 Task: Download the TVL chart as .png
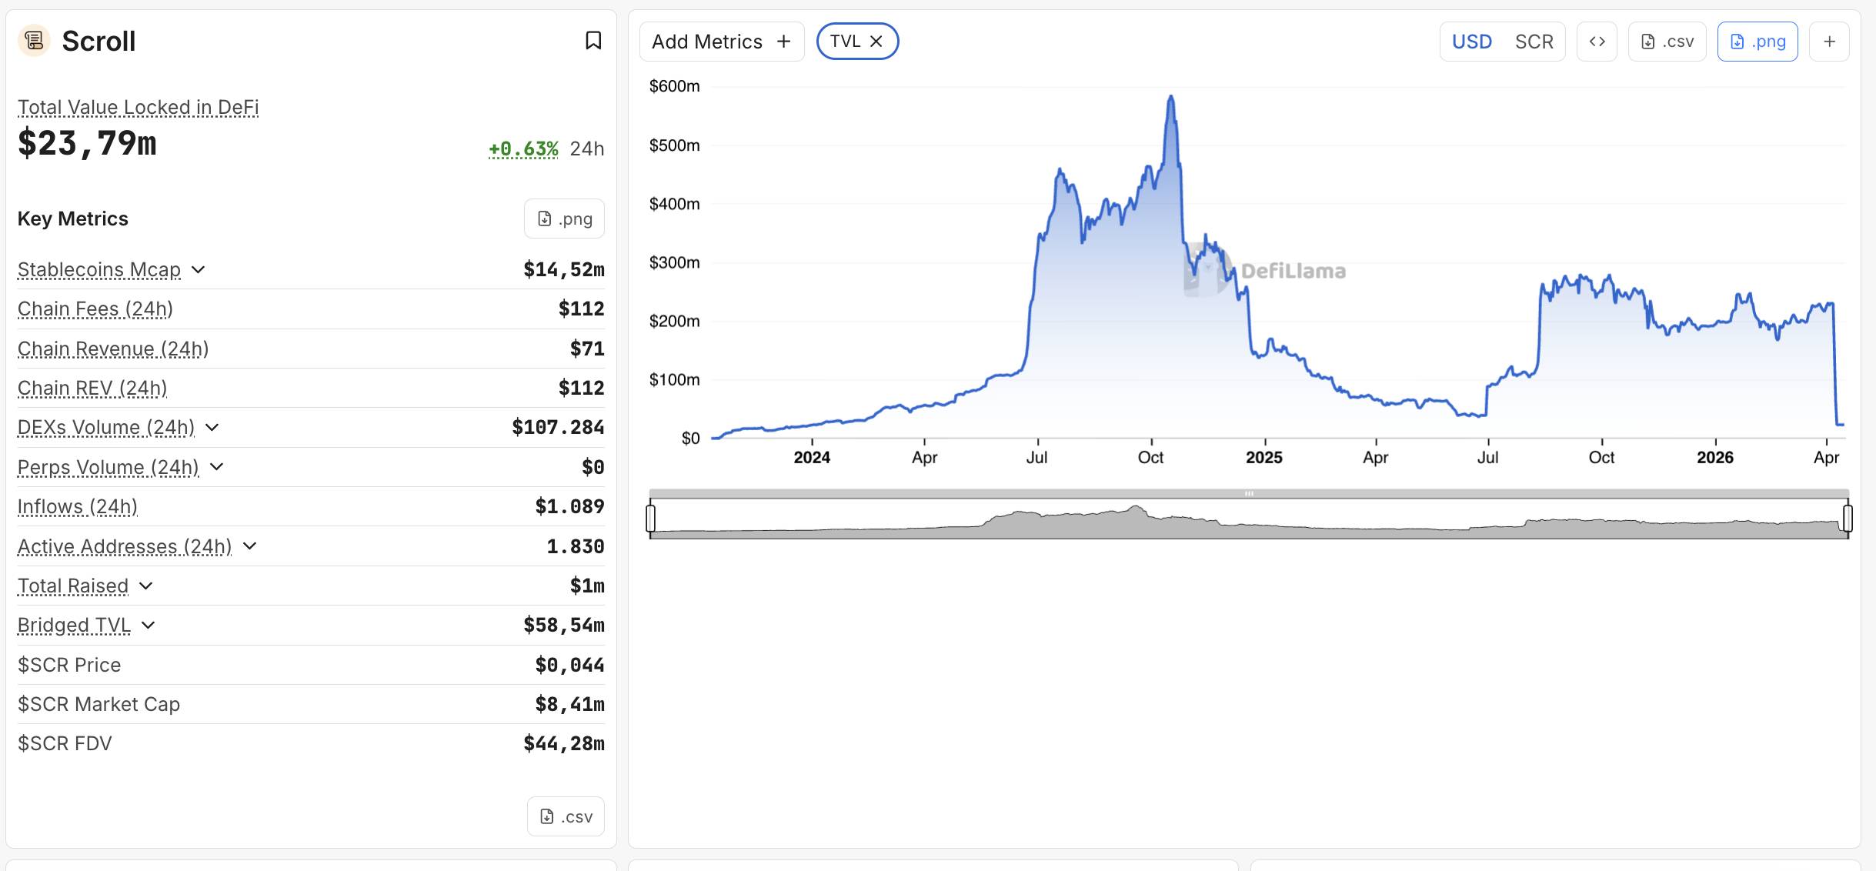pos(1757,41)
